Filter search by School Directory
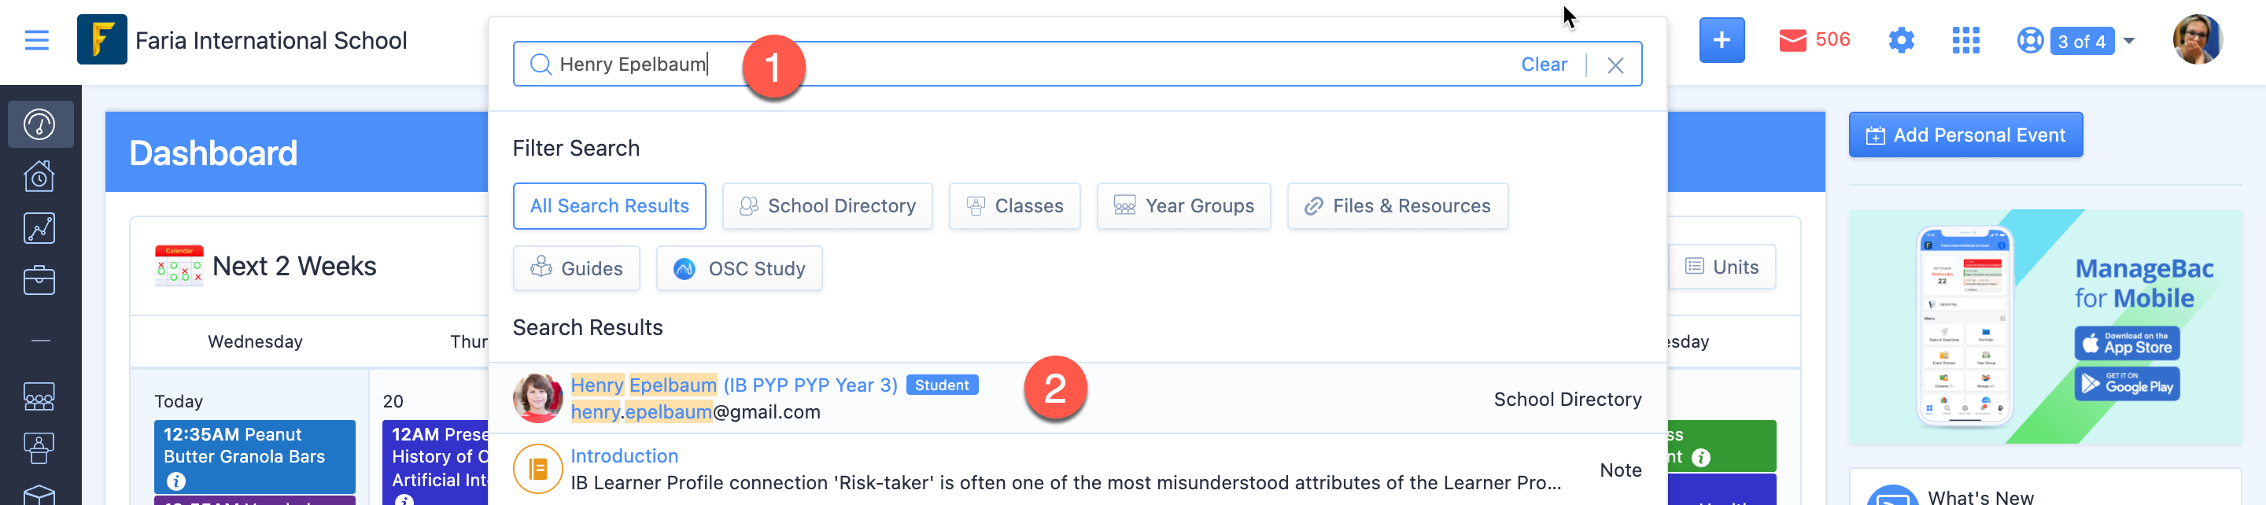Viewport: 2266px width, 505px height. (x=827, y=206)
